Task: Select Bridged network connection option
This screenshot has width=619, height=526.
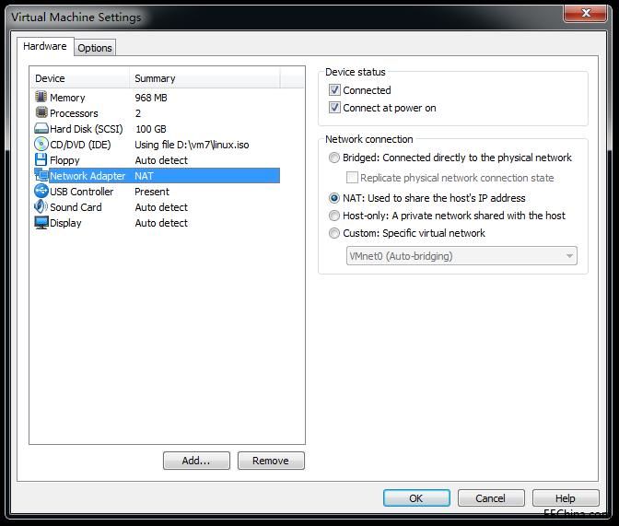Action: [334, 158]
